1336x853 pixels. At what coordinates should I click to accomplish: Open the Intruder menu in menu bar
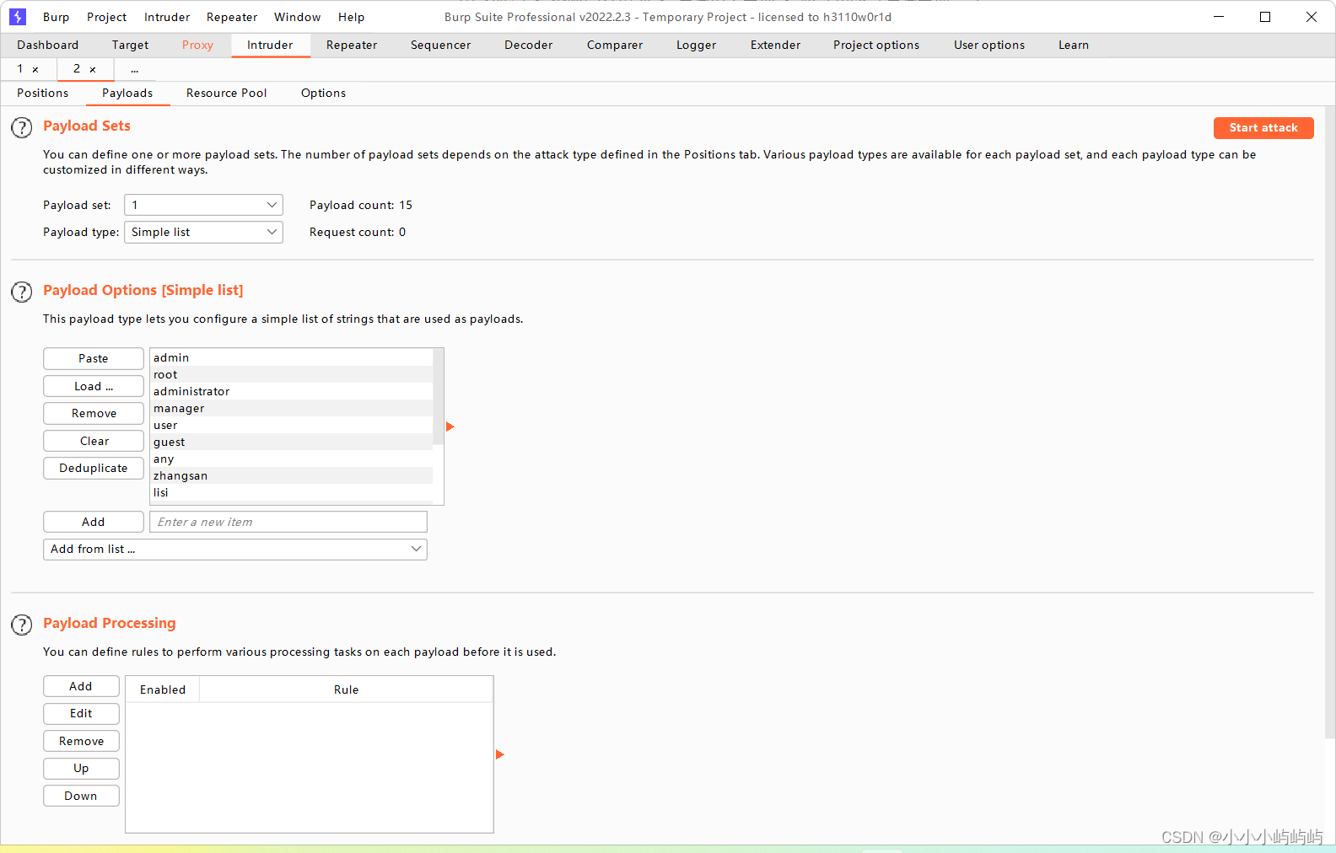(x=167, y=17)
